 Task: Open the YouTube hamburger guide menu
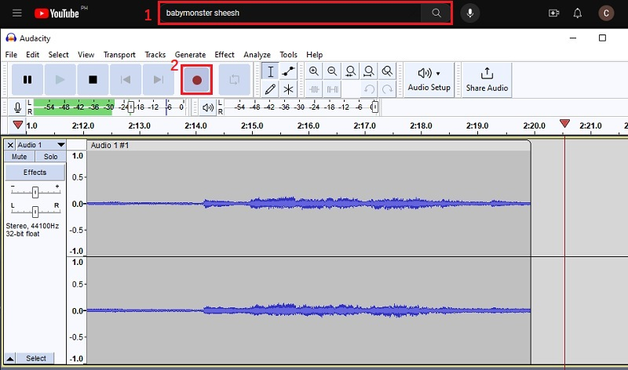16,13
